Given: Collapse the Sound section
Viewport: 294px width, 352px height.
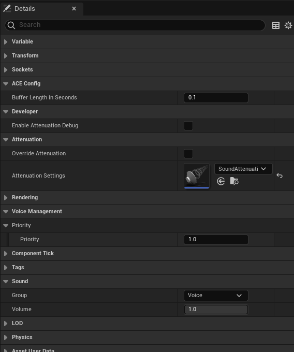Looking at the screenshot, I should coord(6,282).
